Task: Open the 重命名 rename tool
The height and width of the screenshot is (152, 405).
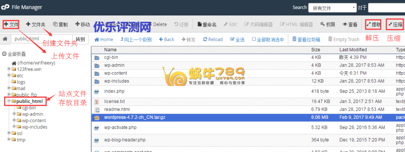Action: click(207, 25)
